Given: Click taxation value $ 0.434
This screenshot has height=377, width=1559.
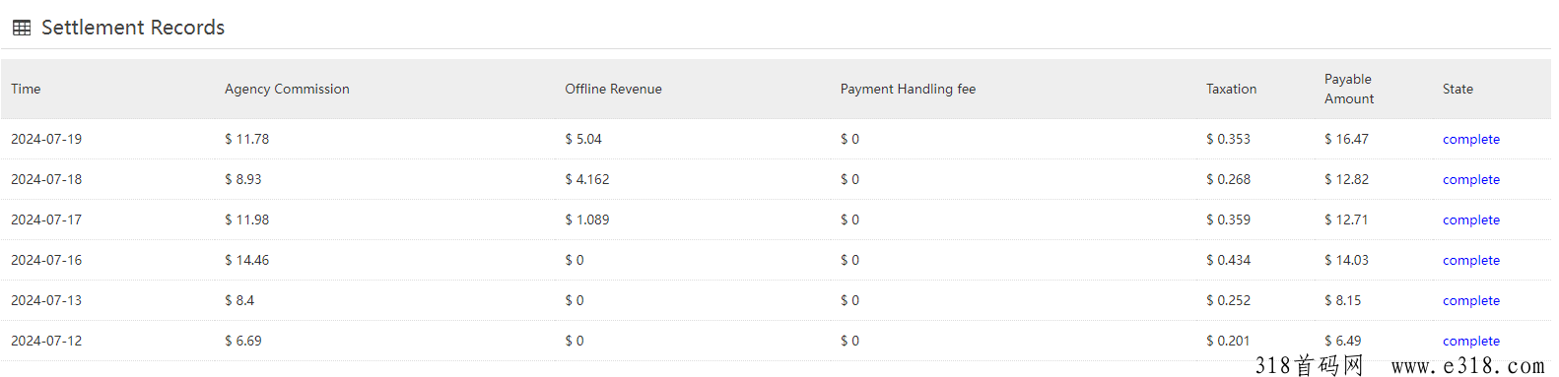Looking at the screenshot, I should 1228,260.
